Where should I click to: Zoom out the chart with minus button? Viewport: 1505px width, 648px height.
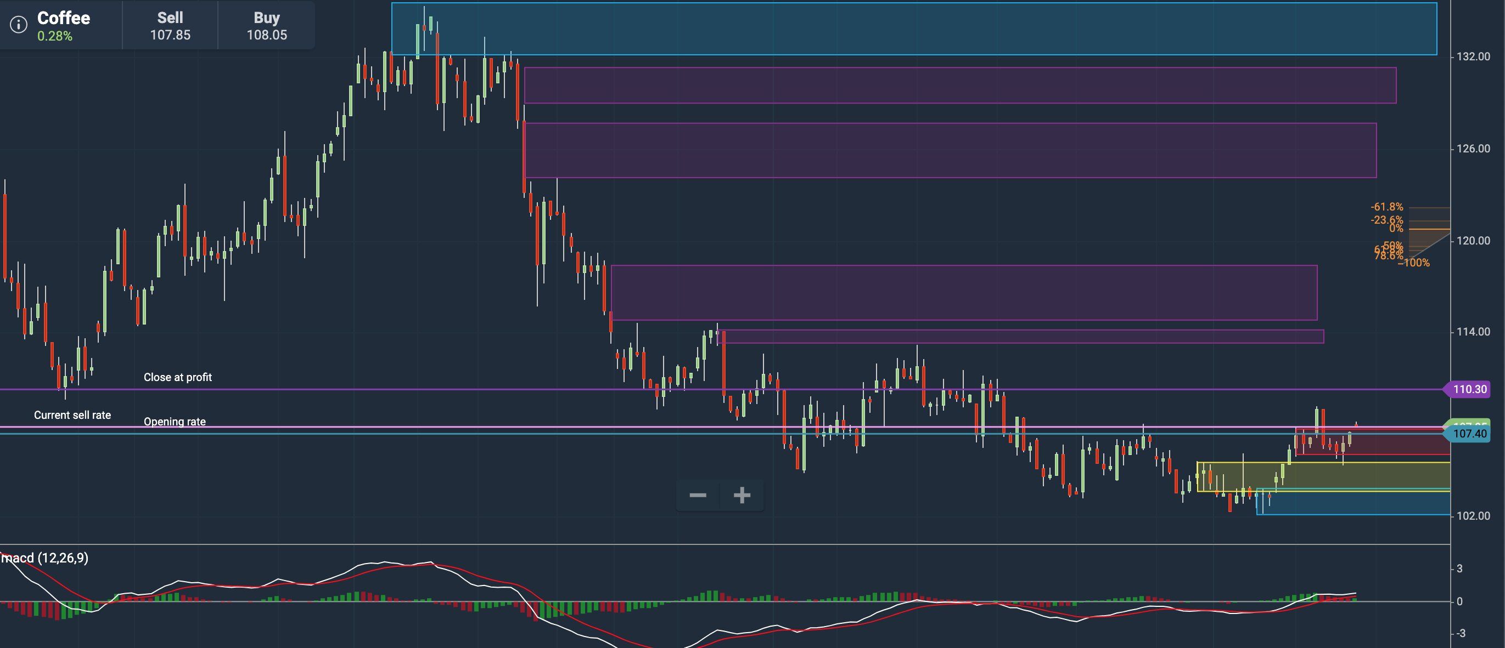click(698, 495)
